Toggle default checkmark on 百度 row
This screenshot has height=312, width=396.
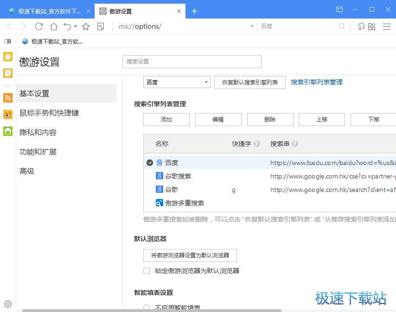coord(150,163)
